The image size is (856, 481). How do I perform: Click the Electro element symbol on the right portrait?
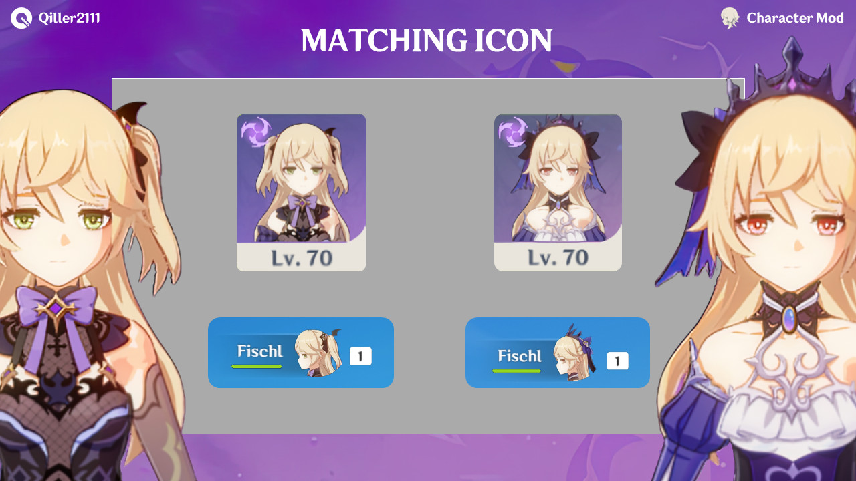[512, 131]
